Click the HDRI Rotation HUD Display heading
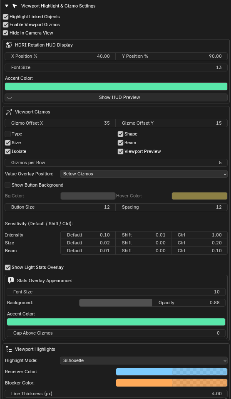Image resolution: width=231 pixels, height=399 pixels. coord(44,45)
